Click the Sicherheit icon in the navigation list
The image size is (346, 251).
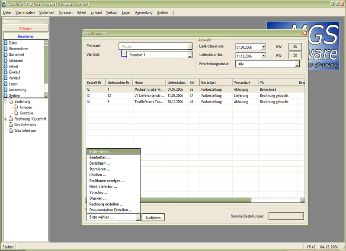6,54
